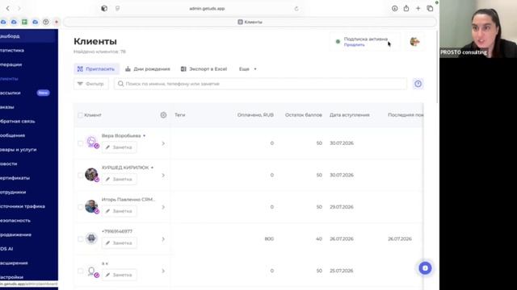Expand the Еще dropdown menu
This screenshot has height=290, width=517.
coord(248,69)
